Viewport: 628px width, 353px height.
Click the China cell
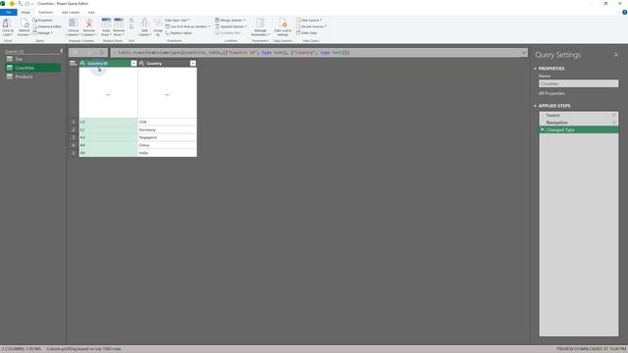[x=167, y=145]
